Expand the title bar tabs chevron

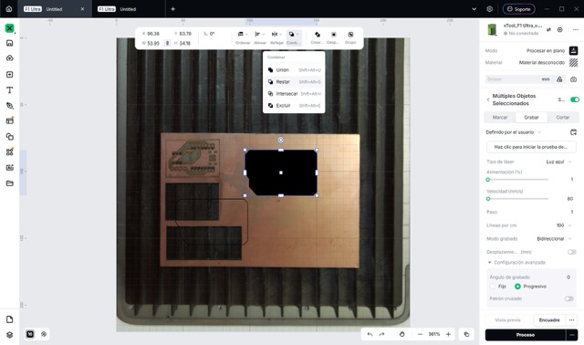[474, 9]
